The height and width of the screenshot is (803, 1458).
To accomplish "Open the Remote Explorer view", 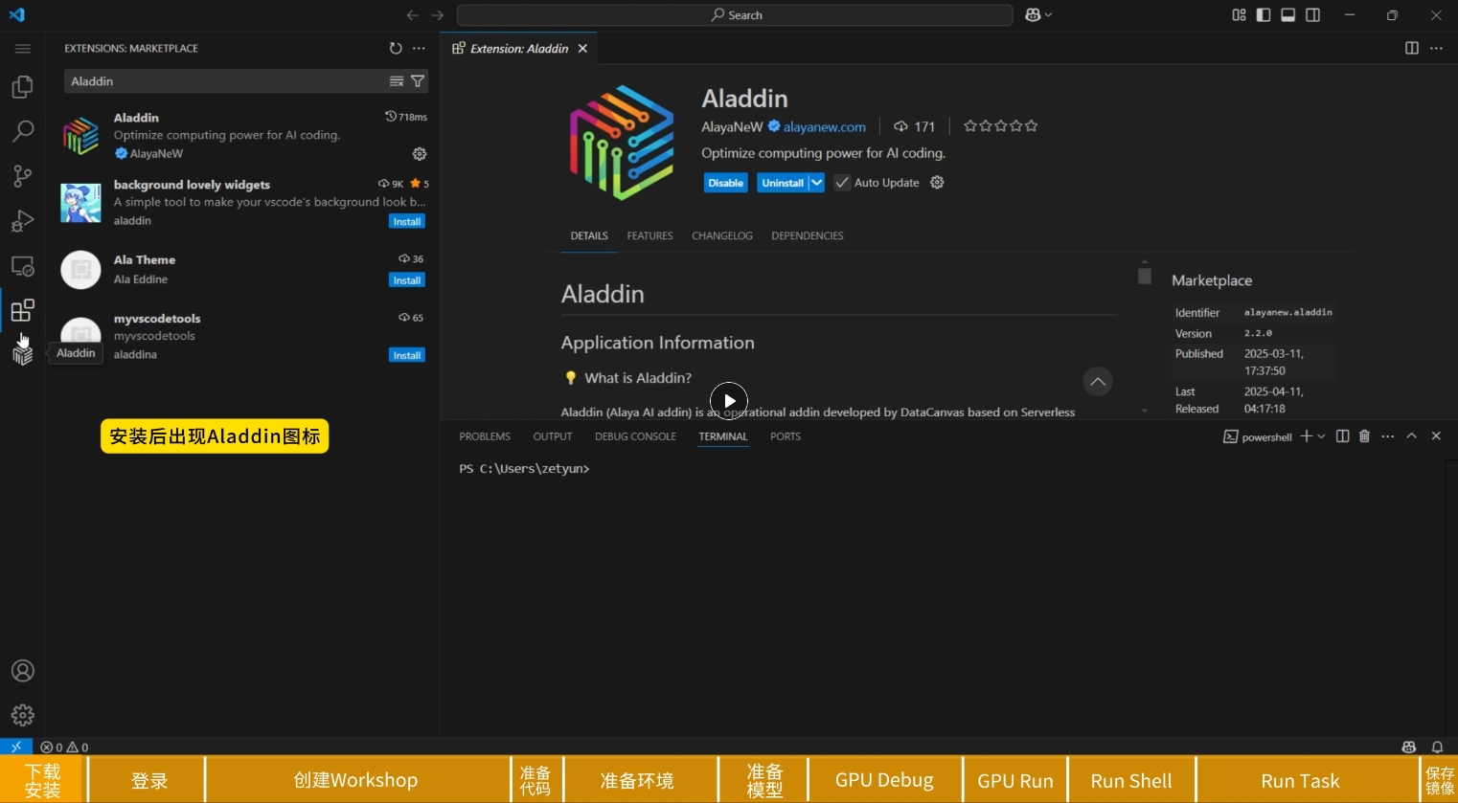I will tap(22, 266).
